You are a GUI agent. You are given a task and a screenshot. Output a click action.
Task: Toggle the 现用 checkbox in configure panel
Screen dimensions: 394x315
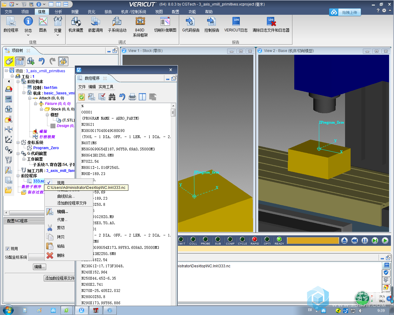(8, 249)
